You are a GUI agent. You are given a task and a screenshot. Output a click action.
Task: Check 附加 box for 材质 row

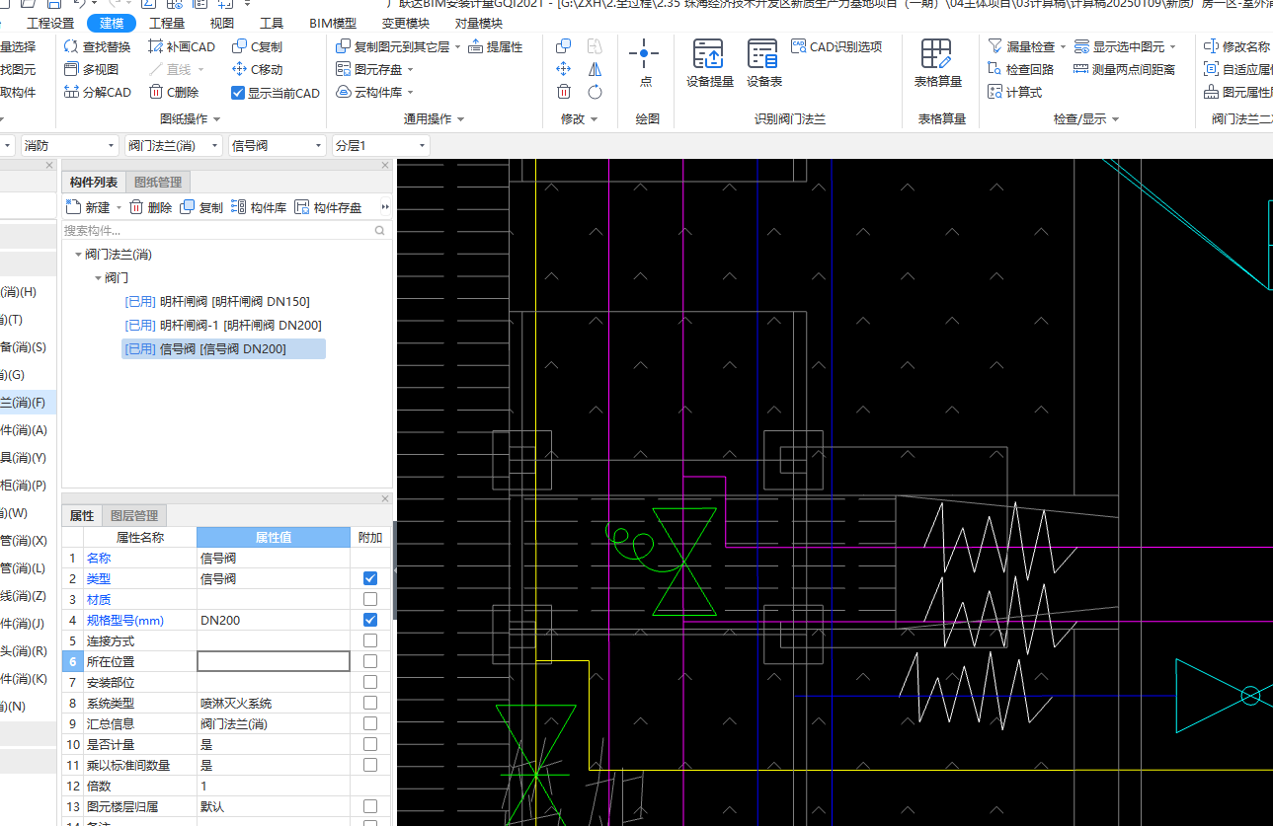coord(370,599)
